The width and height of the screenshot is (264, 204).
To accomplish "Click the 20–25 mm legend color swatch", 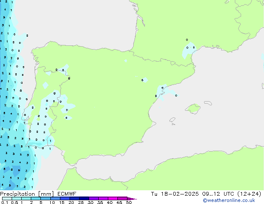I will [74, 199].
